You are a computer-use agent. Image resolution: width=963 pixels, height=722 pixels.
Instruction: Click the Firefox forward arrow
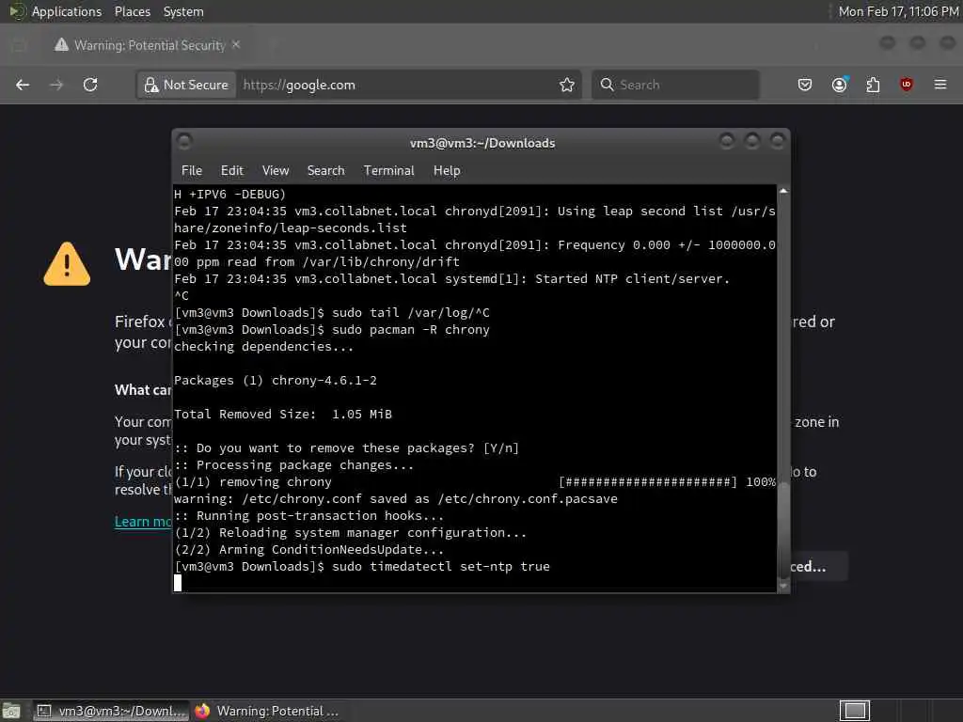click(56, 85)
